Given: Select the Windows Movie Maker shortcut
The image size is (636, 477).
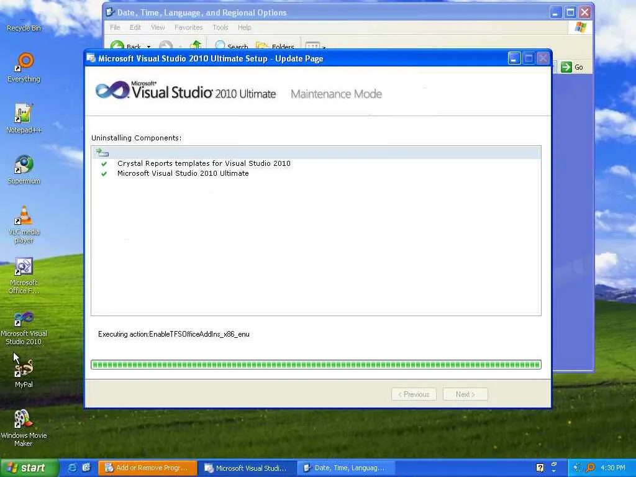Looking at the screenshot, I should point(24,428).
